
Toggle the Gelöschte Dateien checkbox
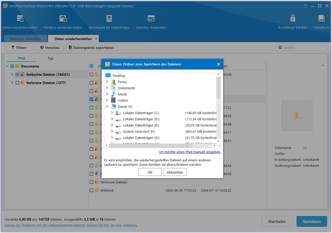tap(17, 74)
